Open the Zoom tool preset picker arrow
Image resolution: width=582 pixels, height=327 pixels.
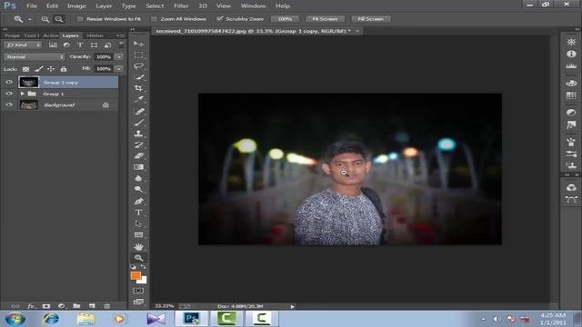[30, 19]
